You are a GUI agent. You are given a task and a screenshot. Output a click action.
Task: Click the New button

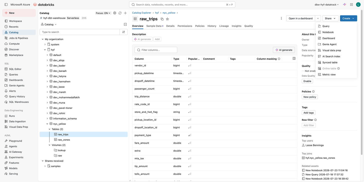[x=19, y=13]
